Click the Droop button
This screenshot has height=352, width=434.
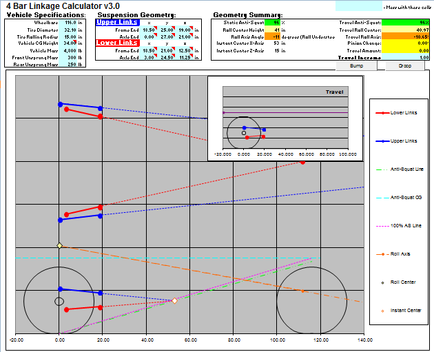(404, 66)
